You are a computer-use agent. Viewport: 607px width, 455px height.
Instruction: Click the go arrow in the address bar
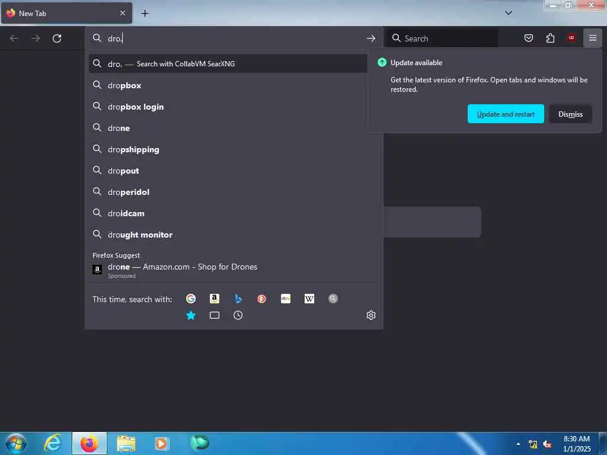point(371,39)
